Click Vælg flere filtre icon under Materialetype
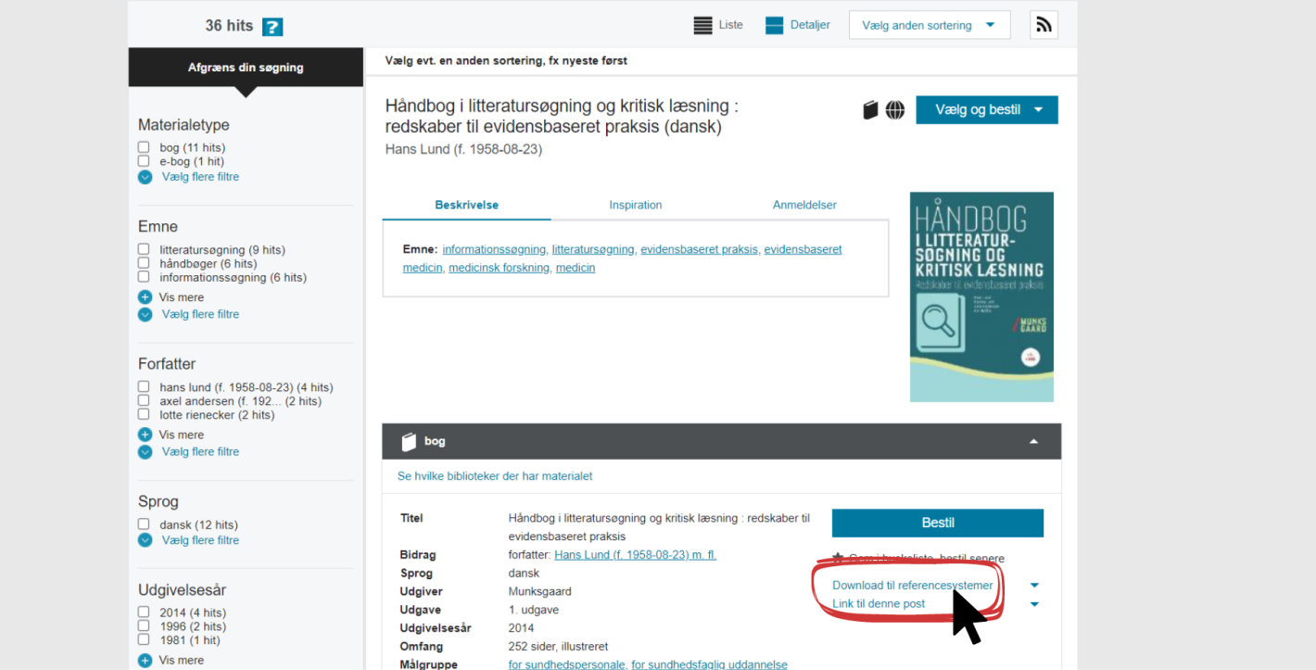The height and width of the screenshot is (670, 1316). coord(145,177)
